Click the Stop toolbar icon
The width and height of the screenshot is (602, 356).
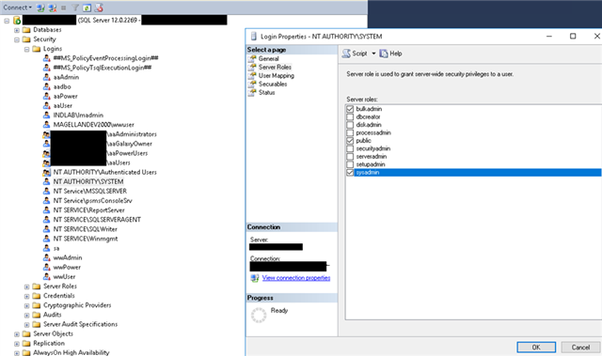63,8
